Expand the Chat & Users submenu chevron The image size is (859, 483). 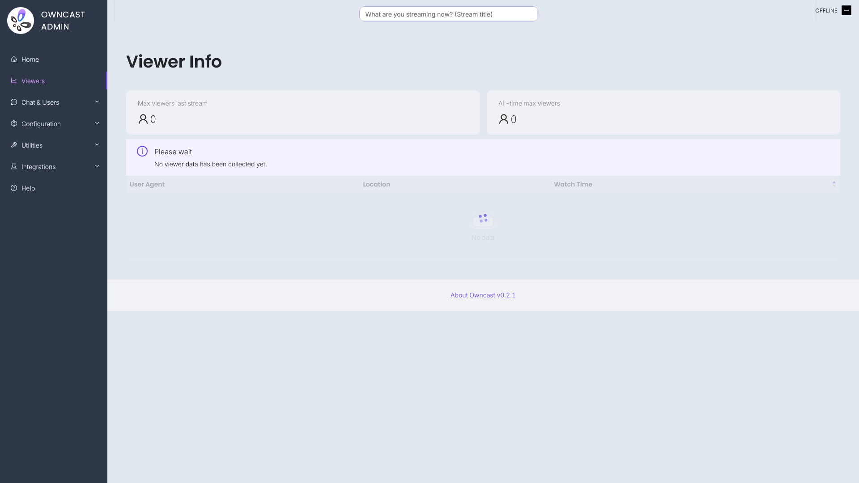click(x=97, y=102)
